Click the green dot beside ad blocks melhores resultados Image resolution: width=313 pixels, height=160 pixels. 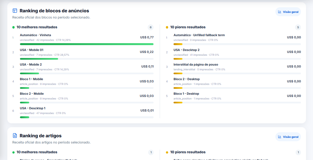(x=13, y=27)
